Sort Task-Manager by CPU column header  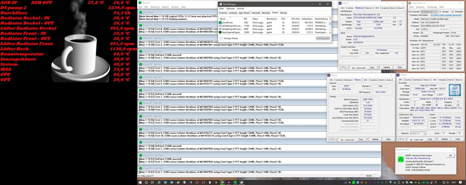[x=283, y=19]
